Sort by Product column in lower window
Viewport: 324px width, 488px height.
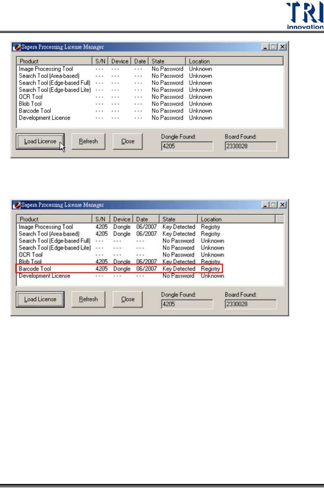pos(54,219)
